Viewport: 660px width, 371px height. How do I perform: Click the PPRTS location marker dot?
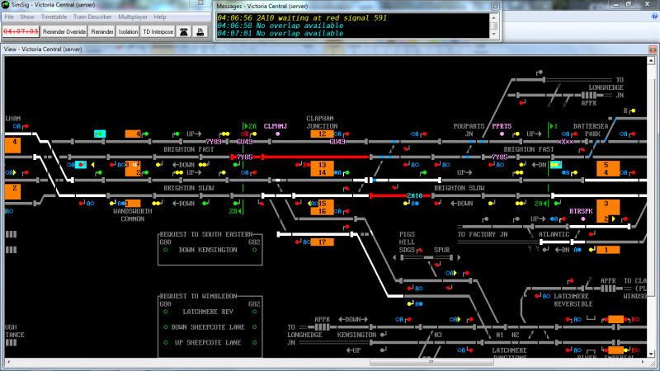pos(502,134)
